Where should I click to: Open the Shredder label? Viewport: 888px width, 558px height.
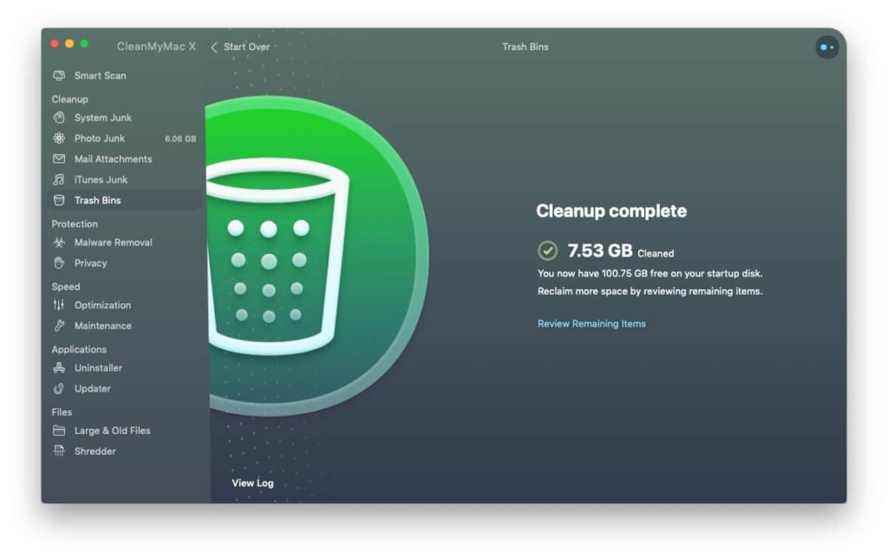click(95, 451)
